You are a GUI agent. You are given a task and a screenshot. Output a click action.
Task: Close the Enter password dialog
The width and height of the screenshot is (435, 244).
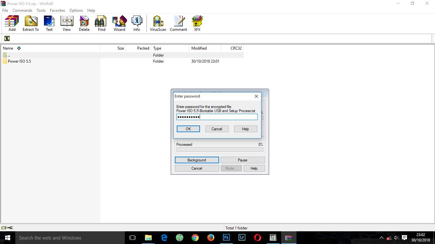256,96
